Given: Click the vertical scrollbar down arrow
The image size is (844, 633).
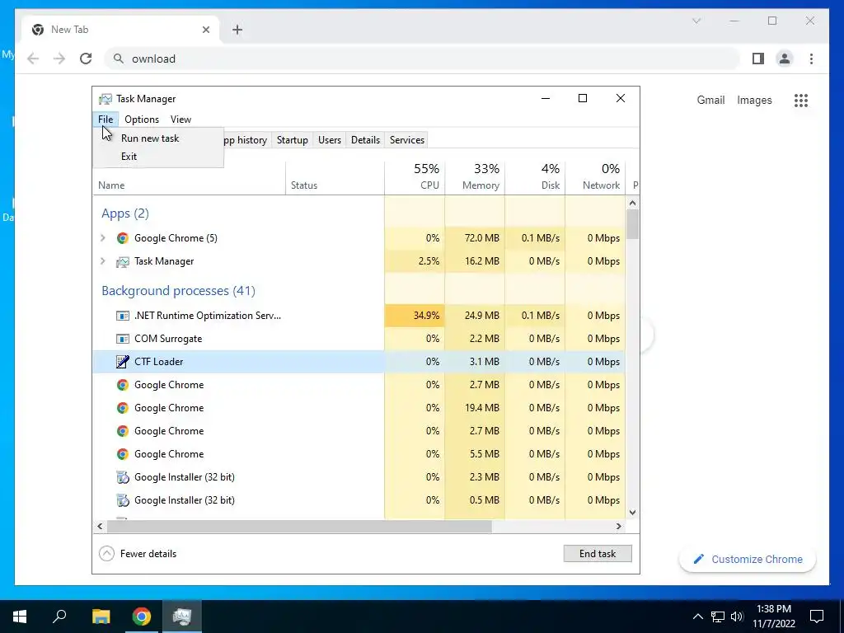Looking at the screenshot, I should pyautogui.click(x=632, y=513).
